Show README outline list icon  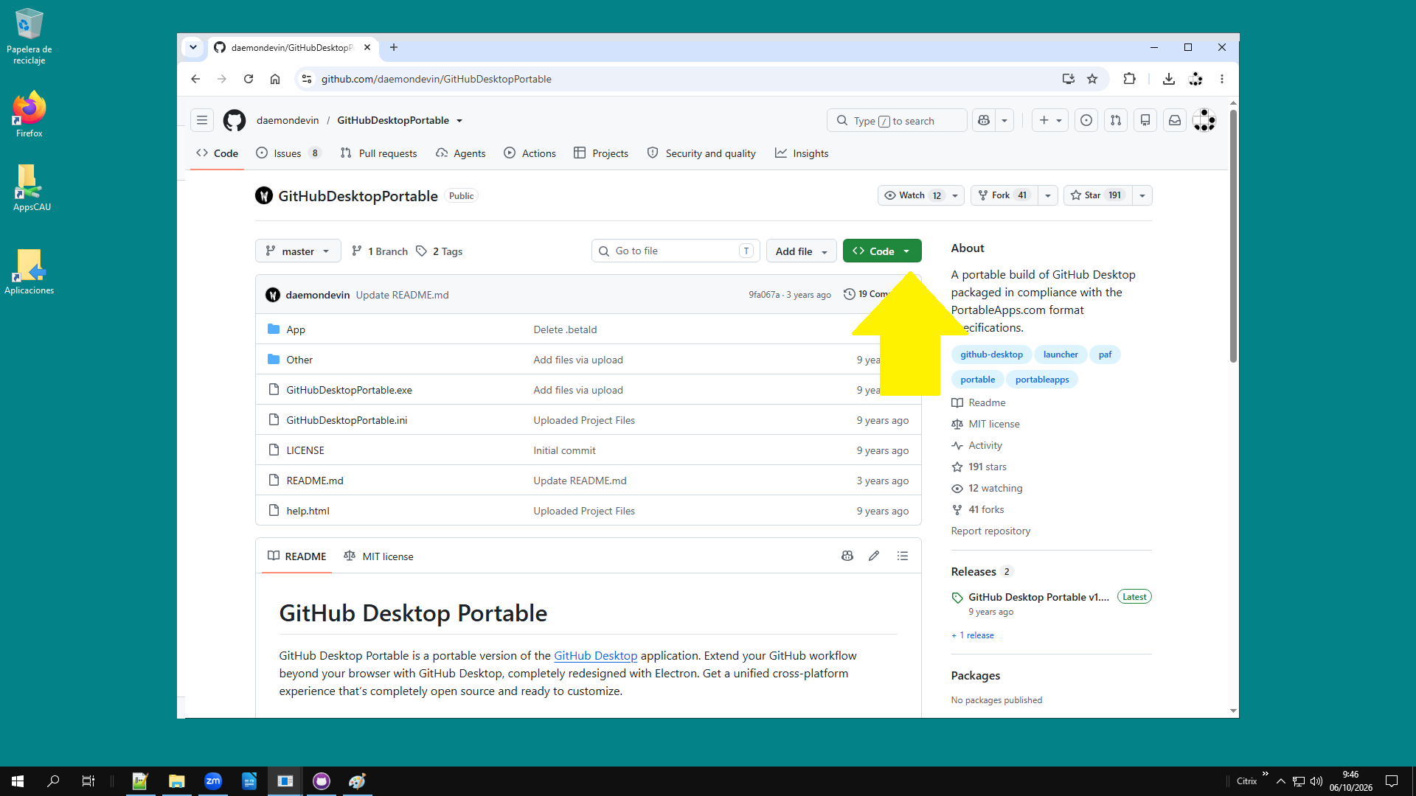coord(903,556)
